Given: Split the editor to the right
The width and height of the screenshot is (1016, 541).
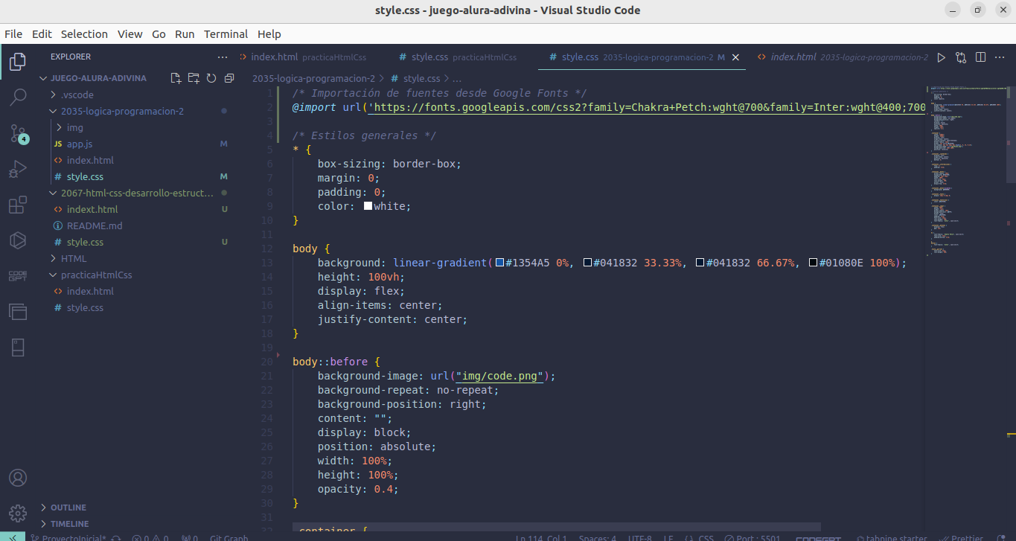Looking at the screenshot, I should tap(980, 57).
